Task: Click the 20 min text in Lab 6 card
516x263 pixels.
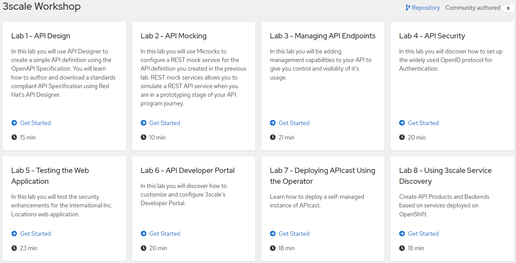Action: click(158, 248)
